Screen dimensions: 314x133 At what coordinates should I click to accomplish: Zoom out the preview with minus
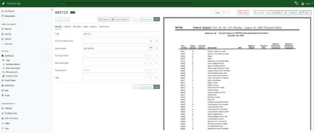point(212,13)
